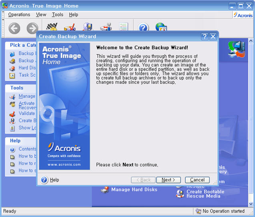Click the Tools panel header in sidebar
The height and width of the screenshot is (217, 255).
tap(17, 88)
